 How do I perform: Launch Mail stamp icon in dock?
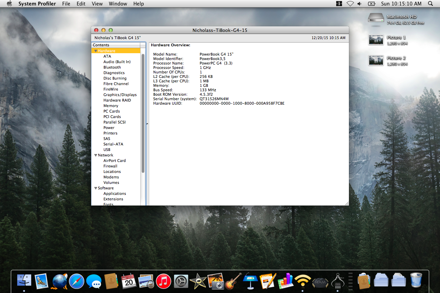(x=42, y=281)
